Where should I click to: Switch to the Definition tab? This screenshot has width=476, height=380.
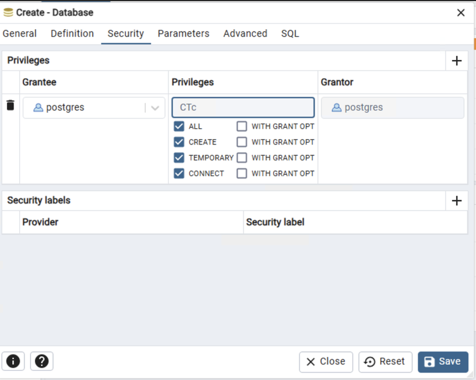point(72,33)
